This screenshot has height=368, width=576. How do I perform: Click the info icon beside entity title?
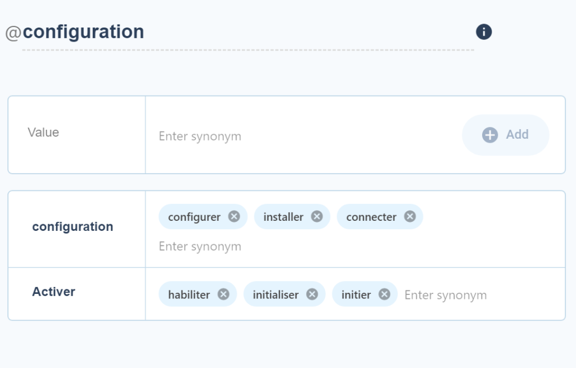484,32
